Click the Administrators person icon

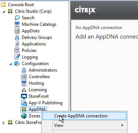pos(24,70)
